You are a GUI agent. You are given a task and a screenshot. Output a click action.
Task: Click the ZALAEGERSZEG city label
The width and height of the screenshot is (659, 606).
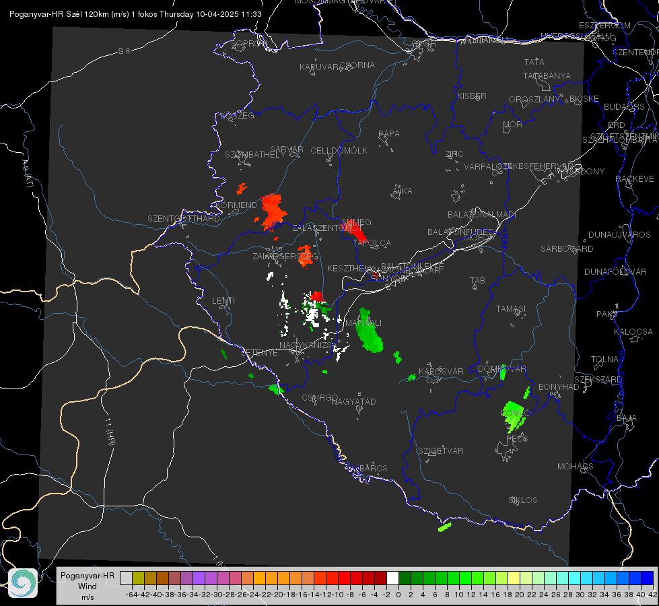(x=285, y=256)
